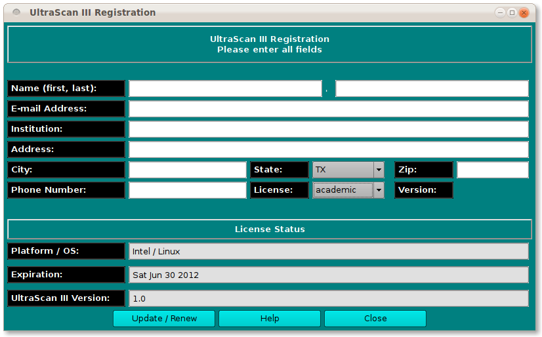Select the Phone Number text field
Viewport: 542px width, 337px height.
[187, 190]
